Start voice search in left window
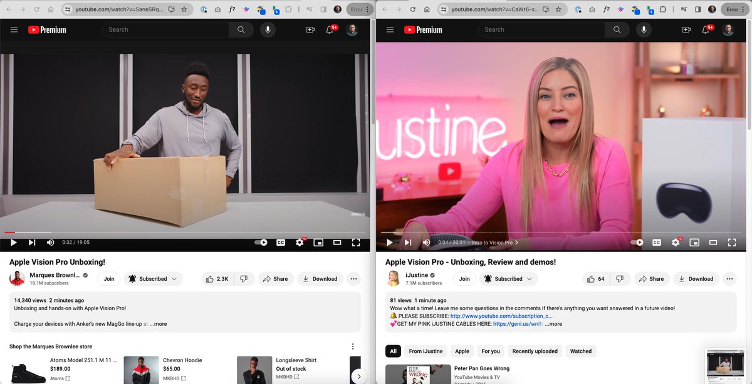Screen dimensions: 752x384 (268, 29)
